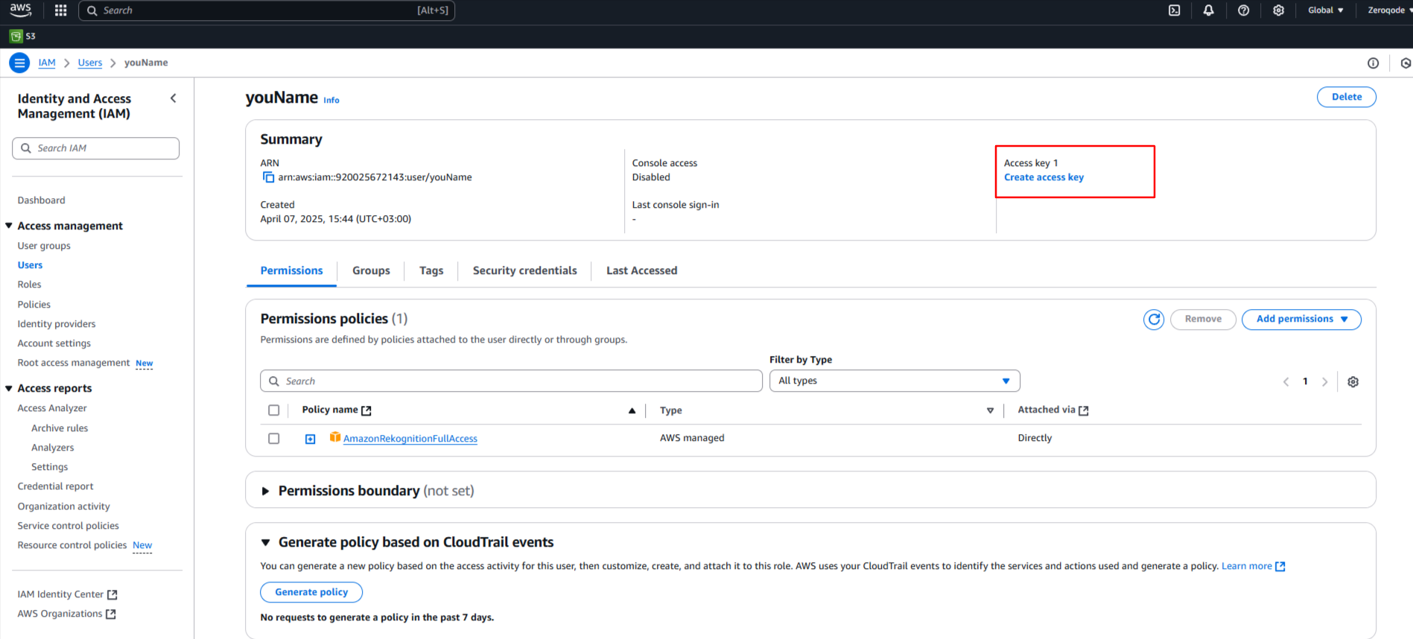Open table preferences gear icon
The height and width of the screenshot is (639, 1413).
(x=1353, y=382)
